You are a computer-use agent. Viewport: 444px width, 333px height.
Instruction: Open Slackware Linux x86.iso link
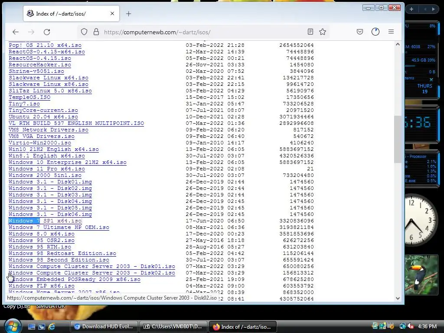click(49, 85)
